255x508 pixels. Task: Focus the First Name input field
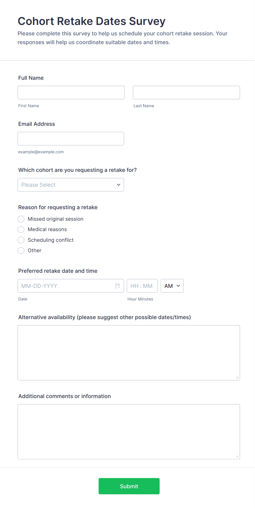click(x=71, y=93)
